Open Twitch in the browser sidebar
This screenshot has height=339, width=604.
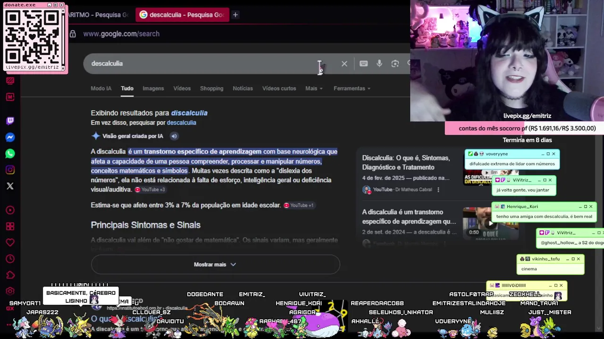(10, 121)
